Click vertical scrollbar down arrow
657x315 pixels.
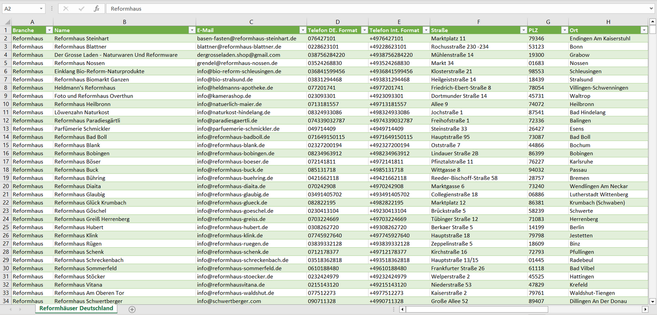tap(653, 301)
